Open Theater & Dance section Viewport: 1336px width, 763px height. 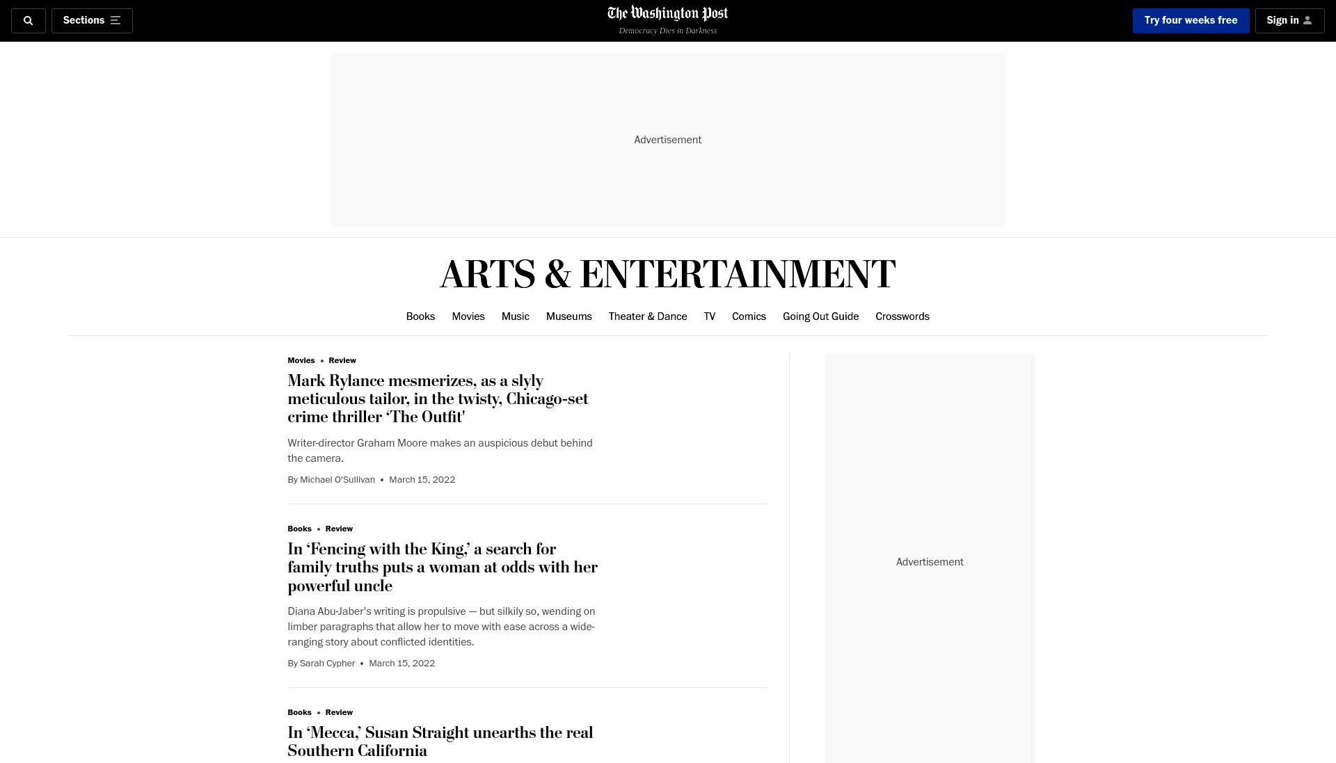pyautogui.click(x=648, y=316)
